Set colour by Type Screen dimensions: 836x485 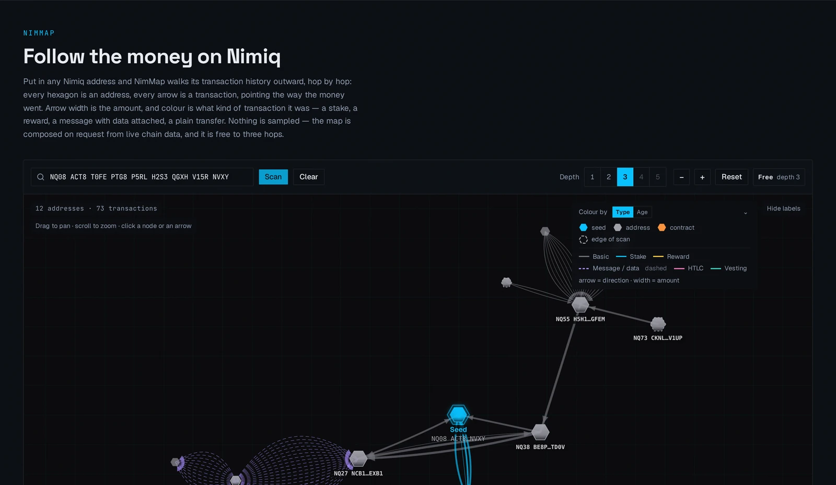tap(623, 212)
